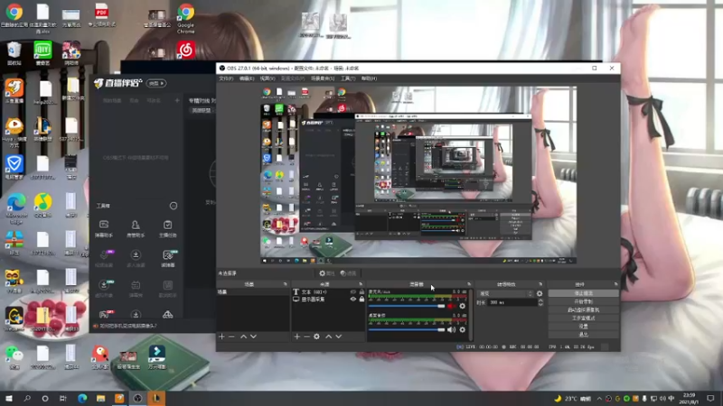Toggle visibility of the 文本 (GDI+) source

click(353, 291)
